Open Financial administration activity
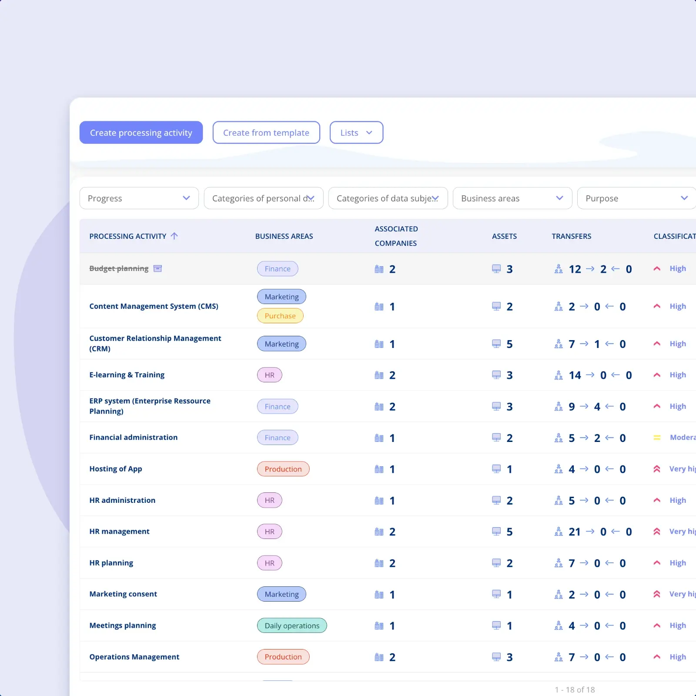This screenshot has width=696, height=696. 133,438
